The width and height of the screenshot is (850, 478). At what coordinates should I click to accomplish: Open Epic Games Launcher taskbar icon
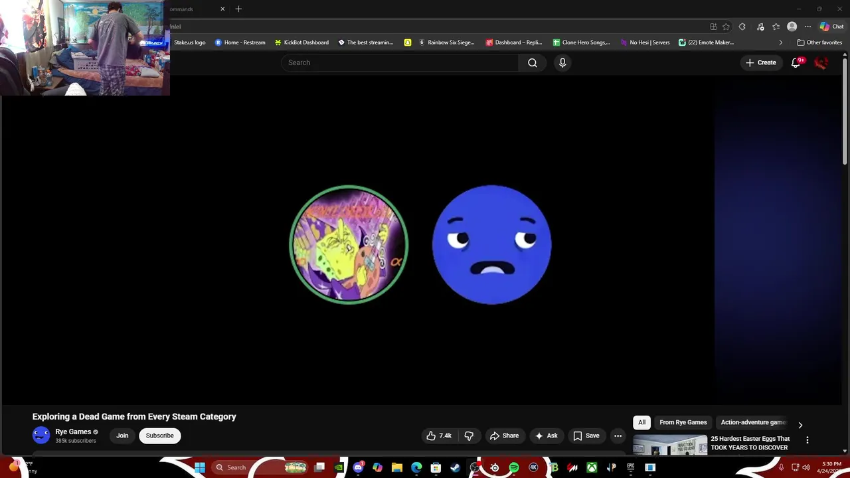coord(631,467)
